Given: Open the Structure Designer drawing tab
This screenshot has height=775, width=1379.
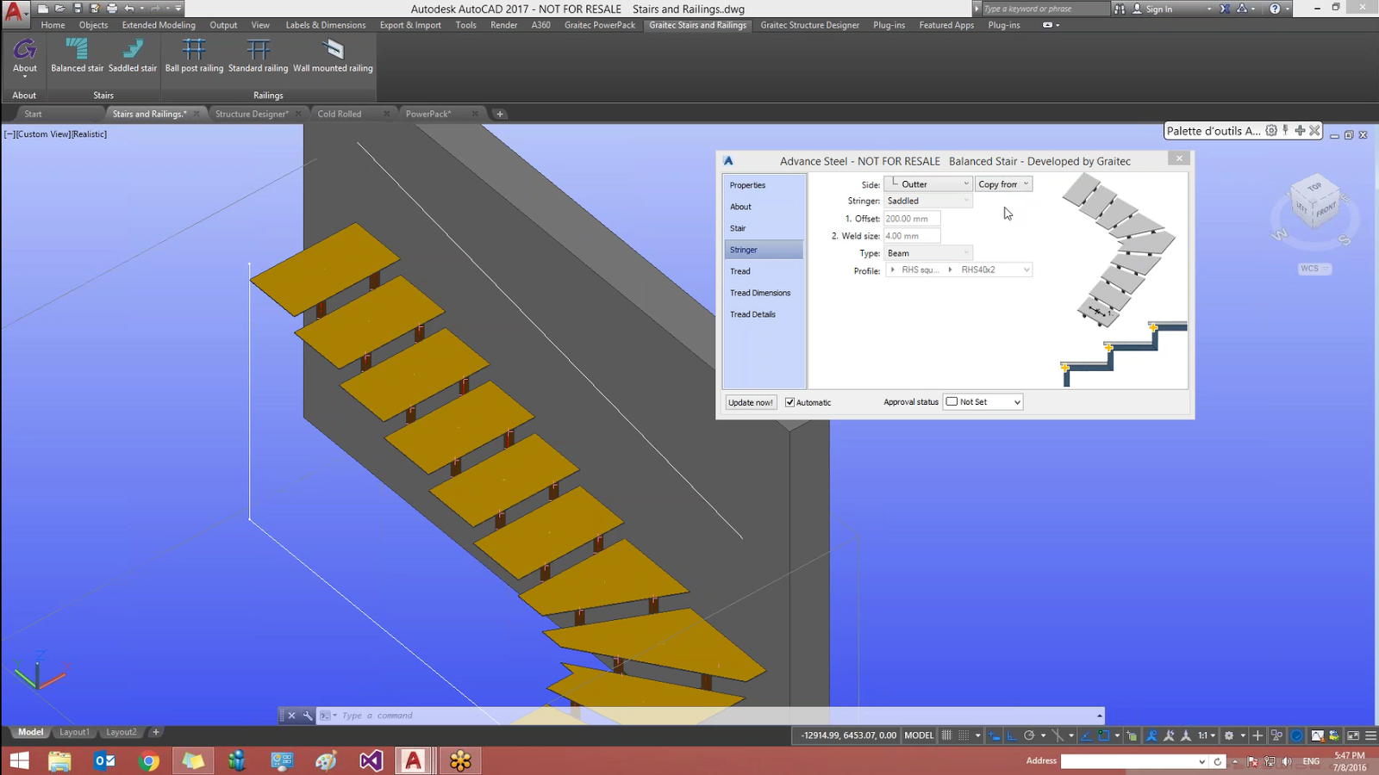Looking at the screenshot, I should 253,113.
